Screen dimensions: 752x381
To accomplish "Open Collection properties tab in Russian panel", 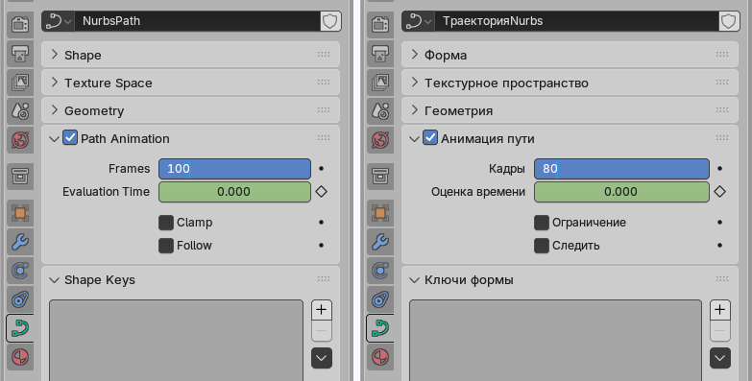I will pyautogui.click(x=380, y=176).
